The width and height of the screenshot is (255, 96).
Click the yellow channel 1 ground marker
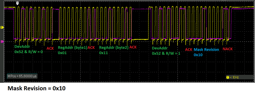pos(2,28)
